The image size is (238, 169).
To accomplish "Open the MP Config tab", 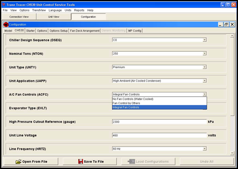I will pyautogui.click(x=135, y=31).
